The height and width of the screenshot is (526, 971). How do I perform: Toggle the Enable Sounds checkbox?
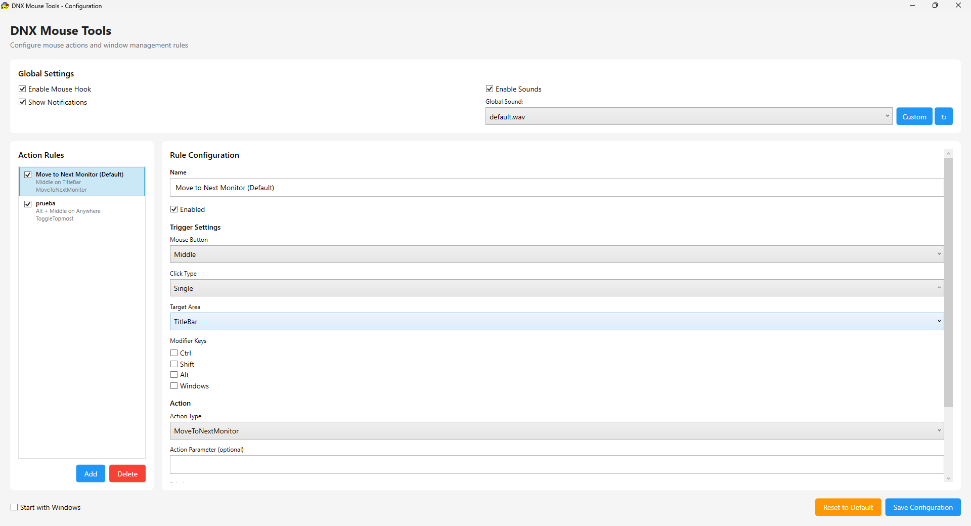point(490,89)
